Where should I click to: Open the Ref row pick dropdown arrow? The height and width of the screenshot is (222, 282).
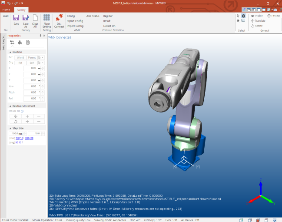43,57
